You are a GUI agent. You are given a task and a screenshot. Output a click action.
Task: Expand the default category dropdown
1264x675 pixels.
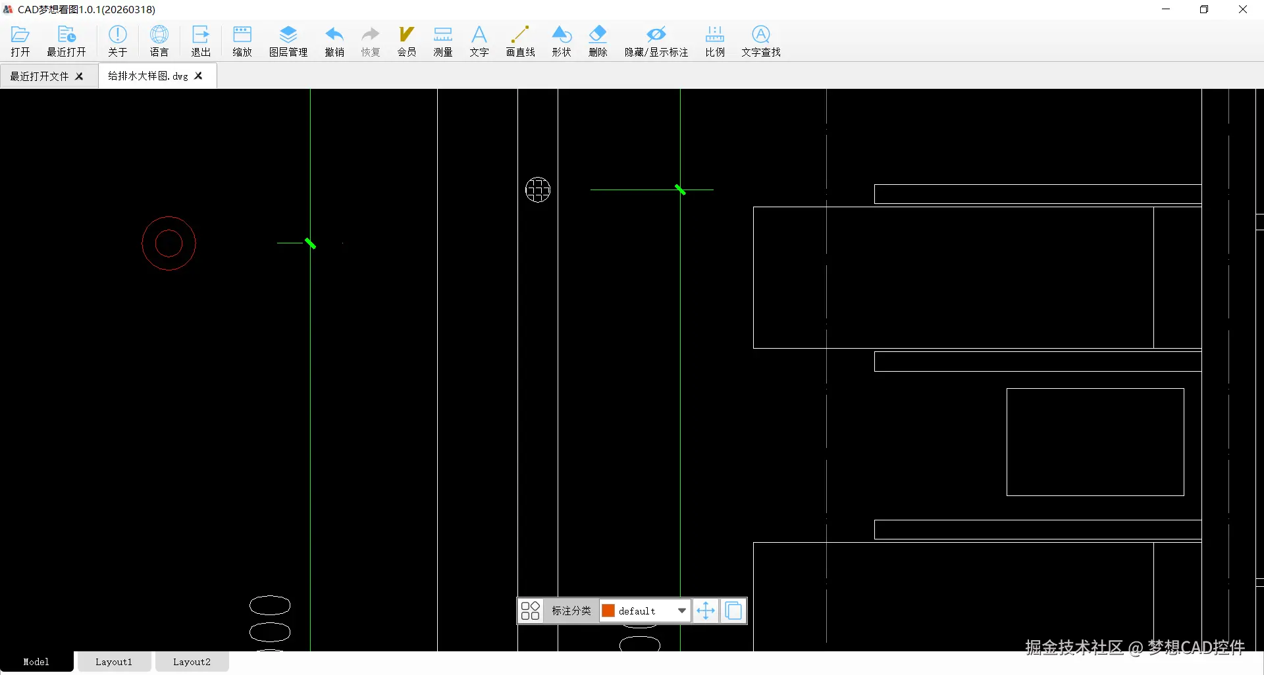682,611
